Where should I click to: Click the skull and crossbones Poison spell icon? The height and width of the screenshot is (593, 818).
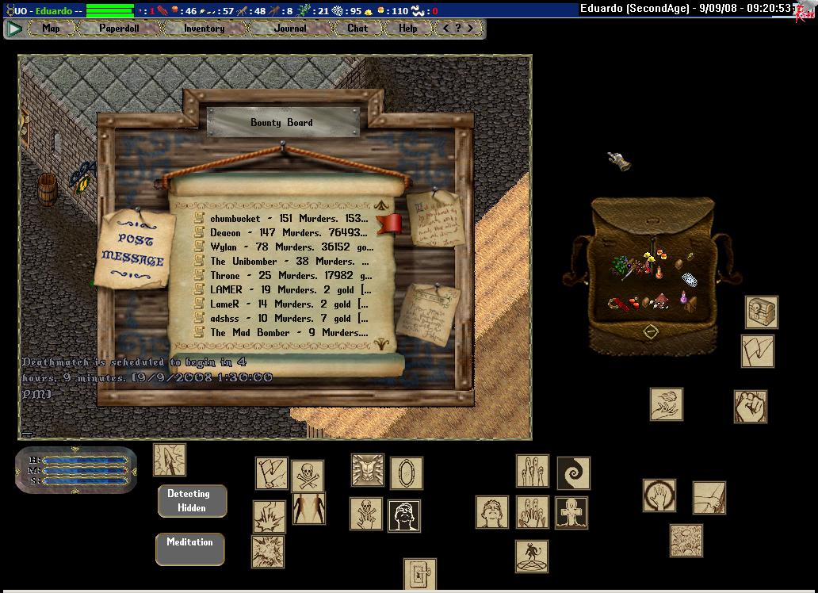click(308, 476)
